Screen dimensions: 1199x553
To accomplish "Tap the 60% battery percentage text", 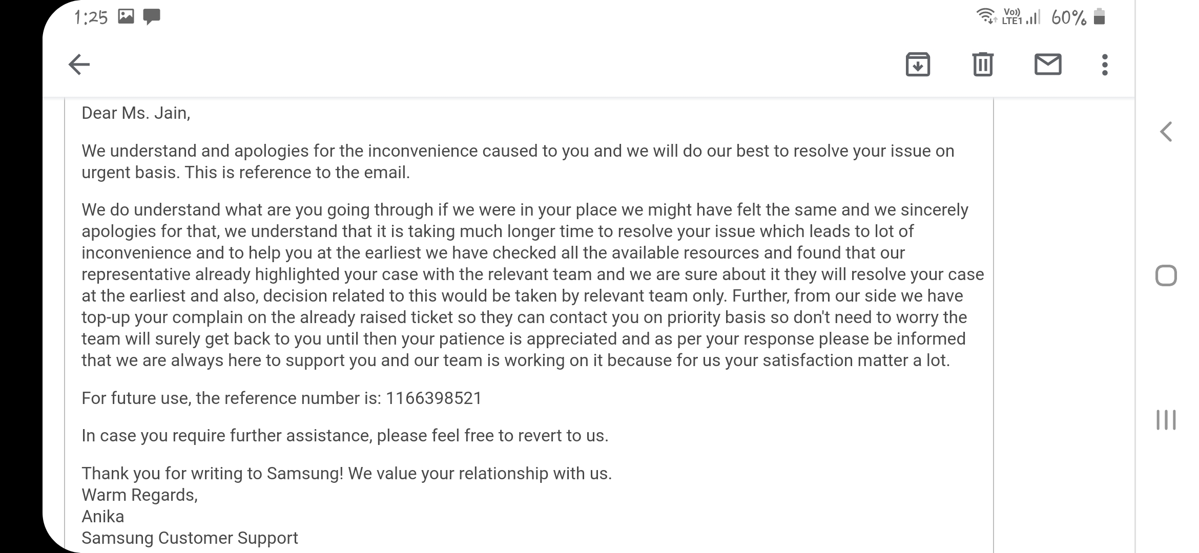I will pyautogui.click(x=1068, y=18).
